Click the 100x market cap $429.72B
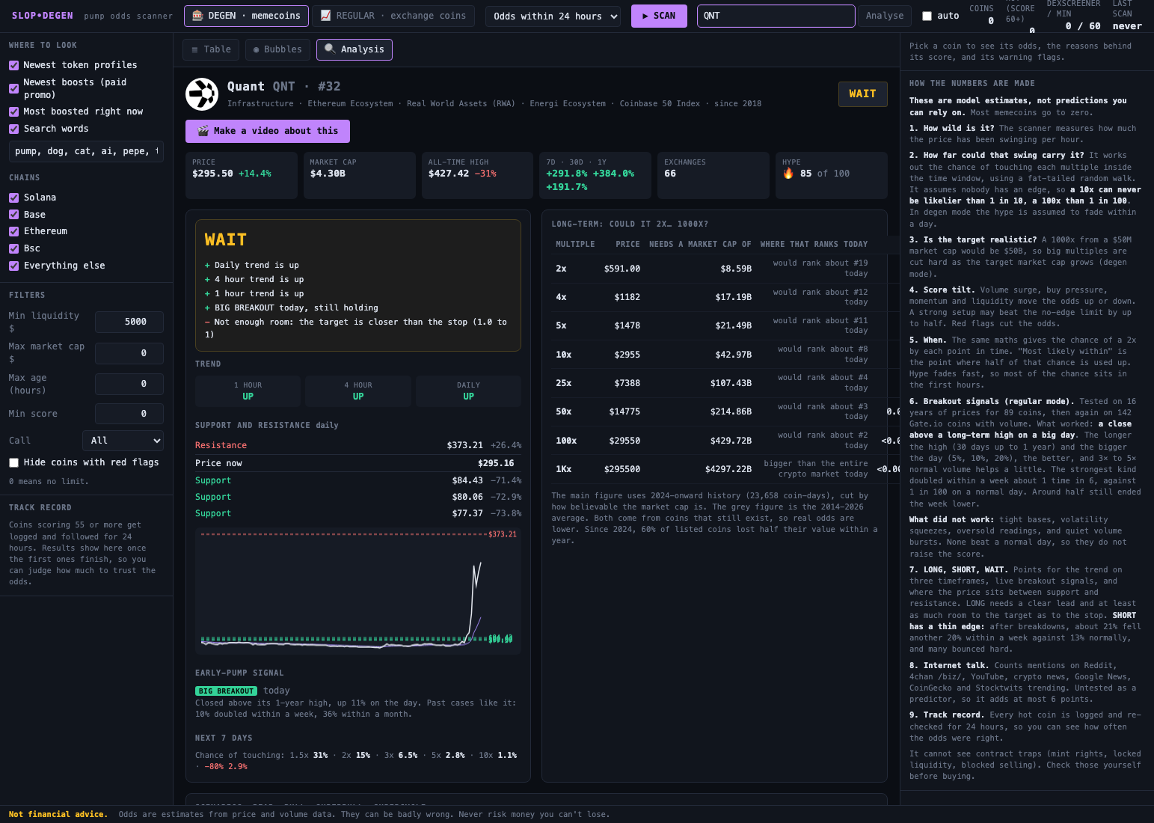The height and width of the screenshot is (823, 1154). coord(731,441)
